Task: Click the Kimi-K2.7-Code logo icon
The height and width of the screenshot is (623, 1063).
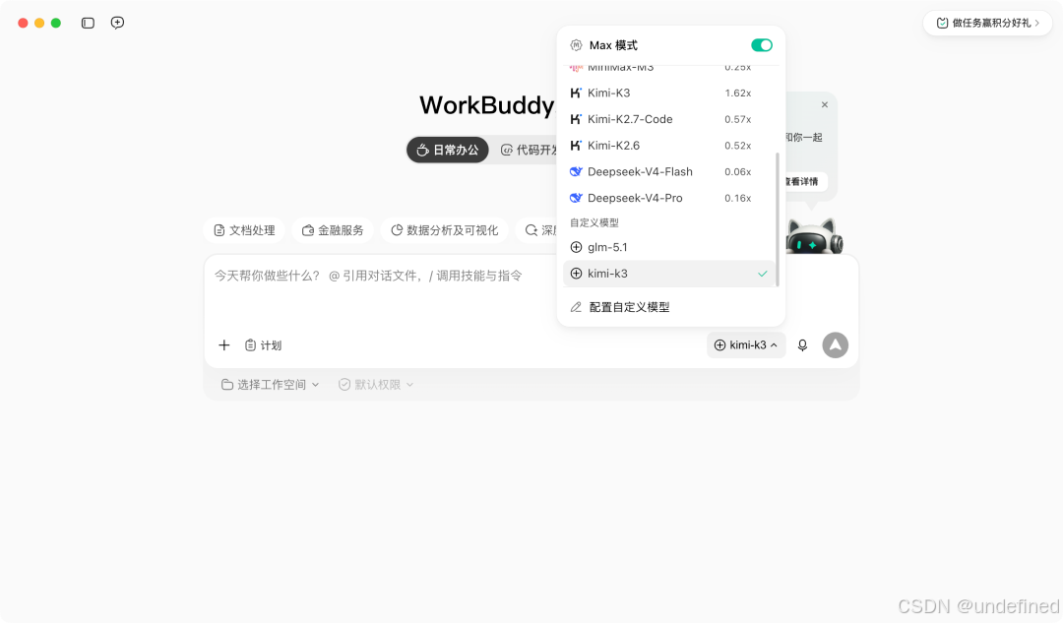Action: click(576, 119)
